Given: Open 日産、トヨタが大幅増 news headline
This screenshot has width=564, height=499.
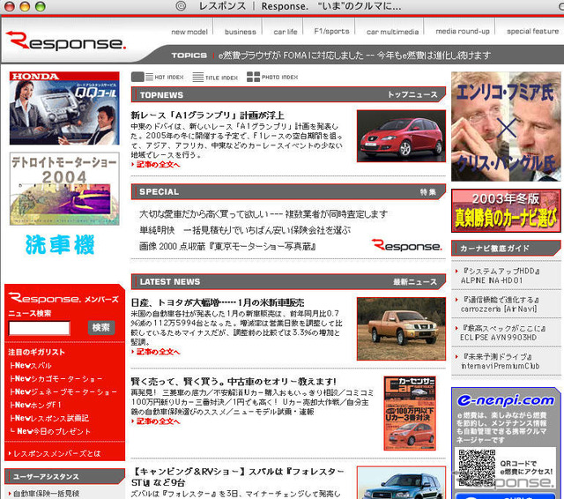Looking at the screenshot, I should [x=218, y=302].
